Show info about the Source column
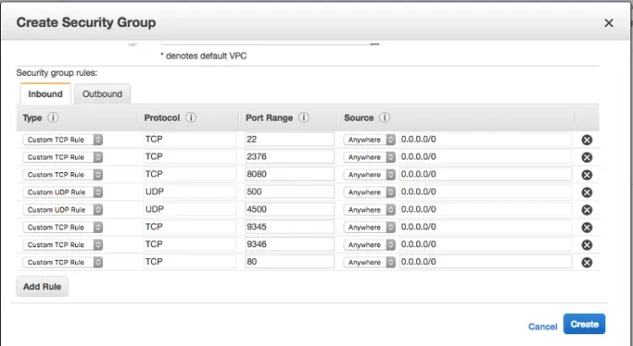This screenshot has width=633, height=346. pyautogui.click(x=384, y=118)
